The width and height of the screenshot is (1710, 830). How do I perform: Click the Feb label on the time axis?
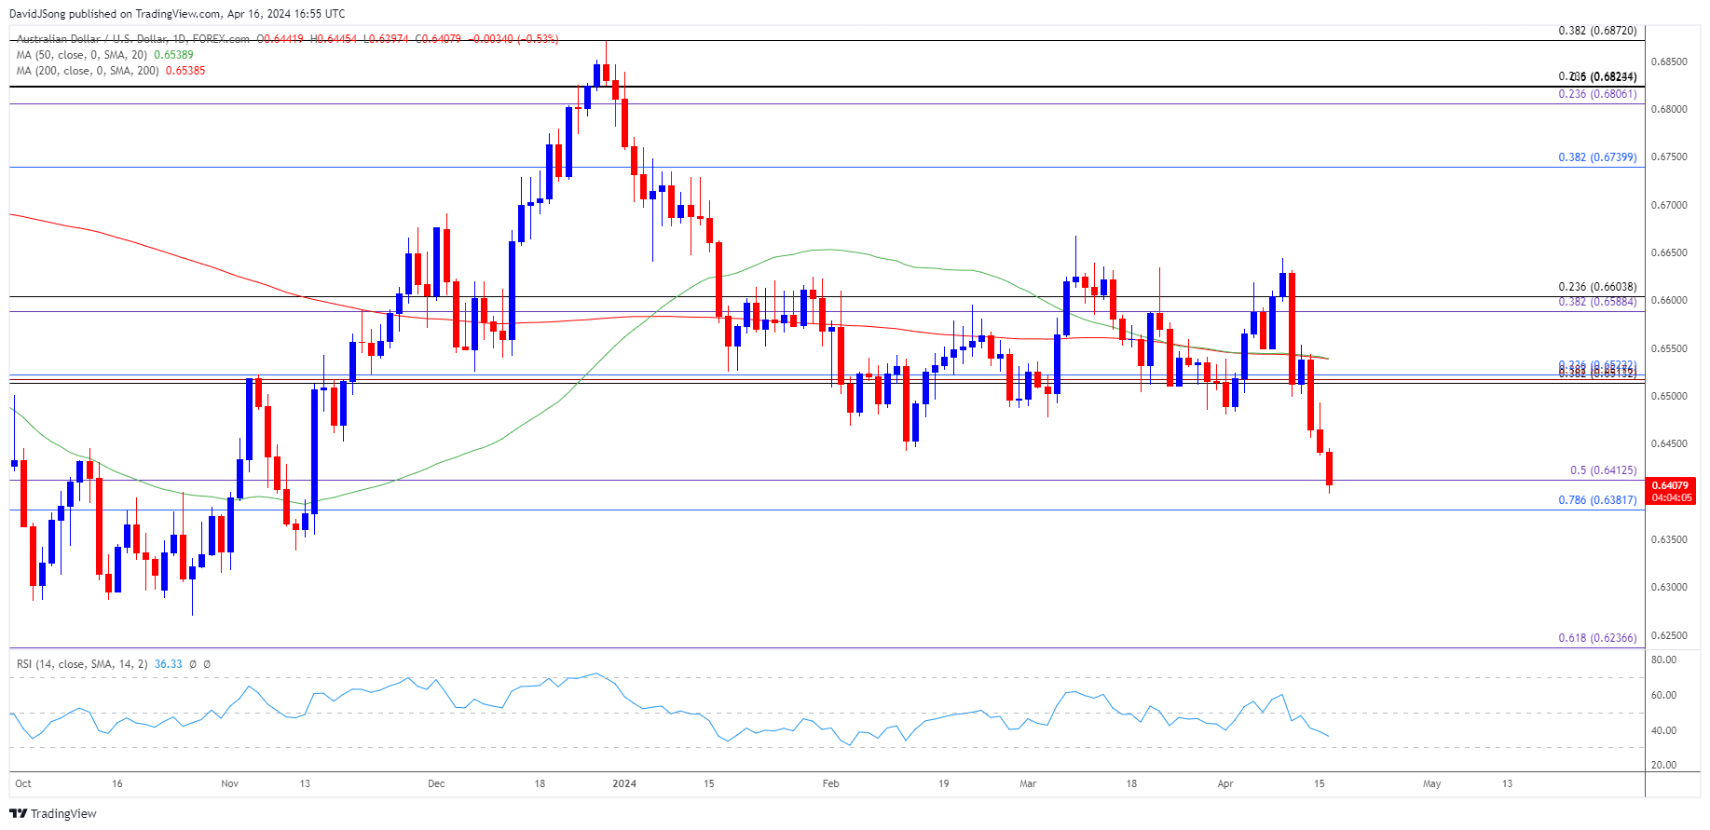click(831, 784)
